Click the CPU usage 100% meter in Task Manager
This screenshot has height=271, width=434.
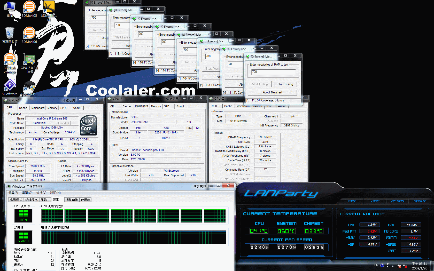[x=23, y=216]
